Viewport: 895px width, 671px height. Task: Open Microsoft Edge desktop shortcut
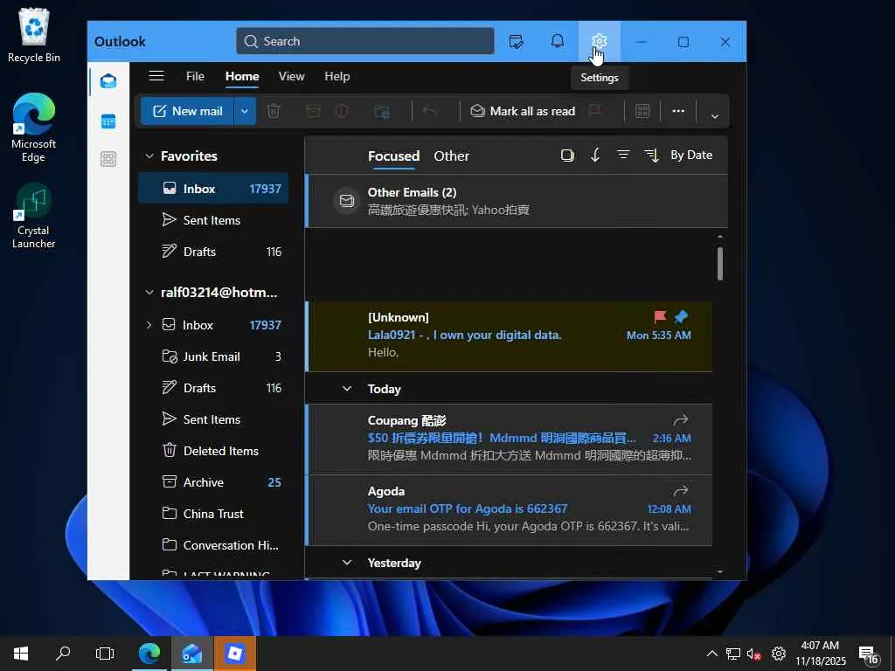[34, 128]
